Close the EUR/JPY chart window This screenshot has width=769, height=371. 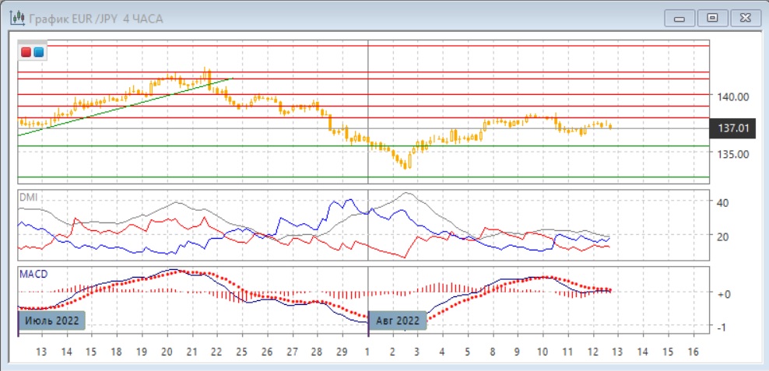coord(744,17)
